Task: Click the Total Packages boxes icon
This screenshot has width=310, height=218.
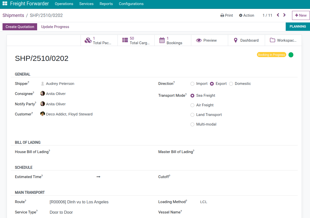Action: (x=88, y=40)
